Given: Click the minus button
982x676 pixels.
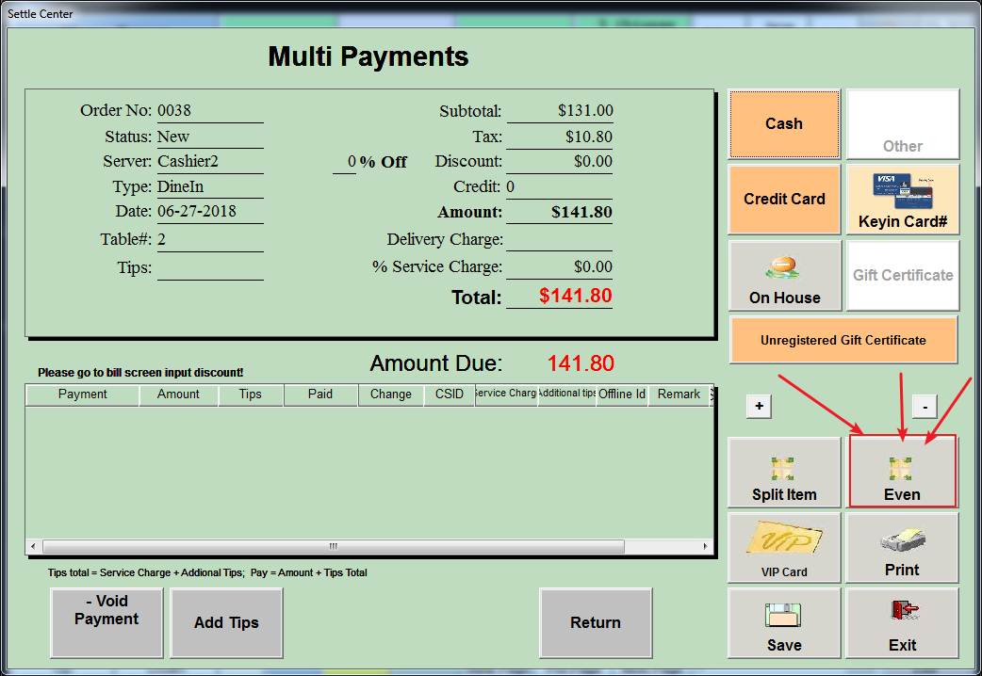Looking at the screenshot, I should [x=925, y=406].
